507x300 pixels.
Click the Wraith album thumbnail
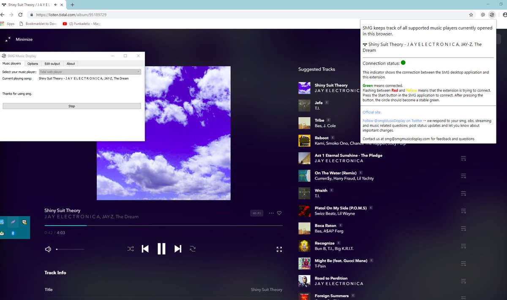(305, 193)
